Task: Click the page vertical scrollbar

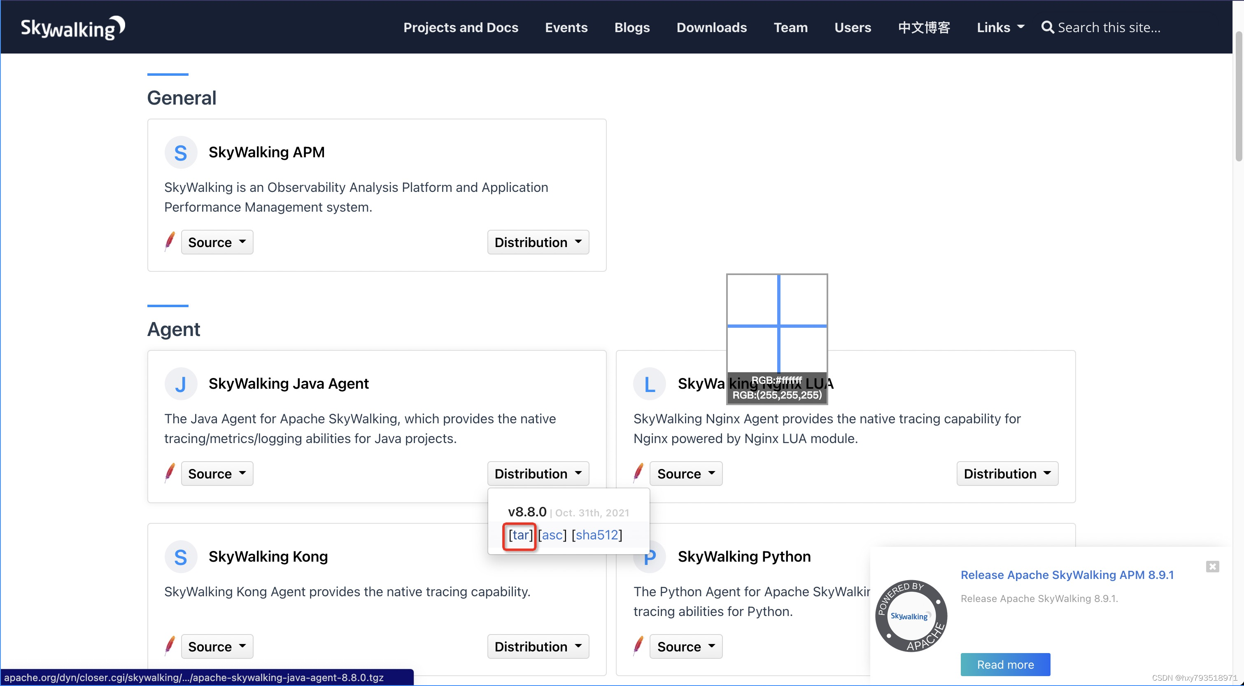Action: (x=1239, y=97)
